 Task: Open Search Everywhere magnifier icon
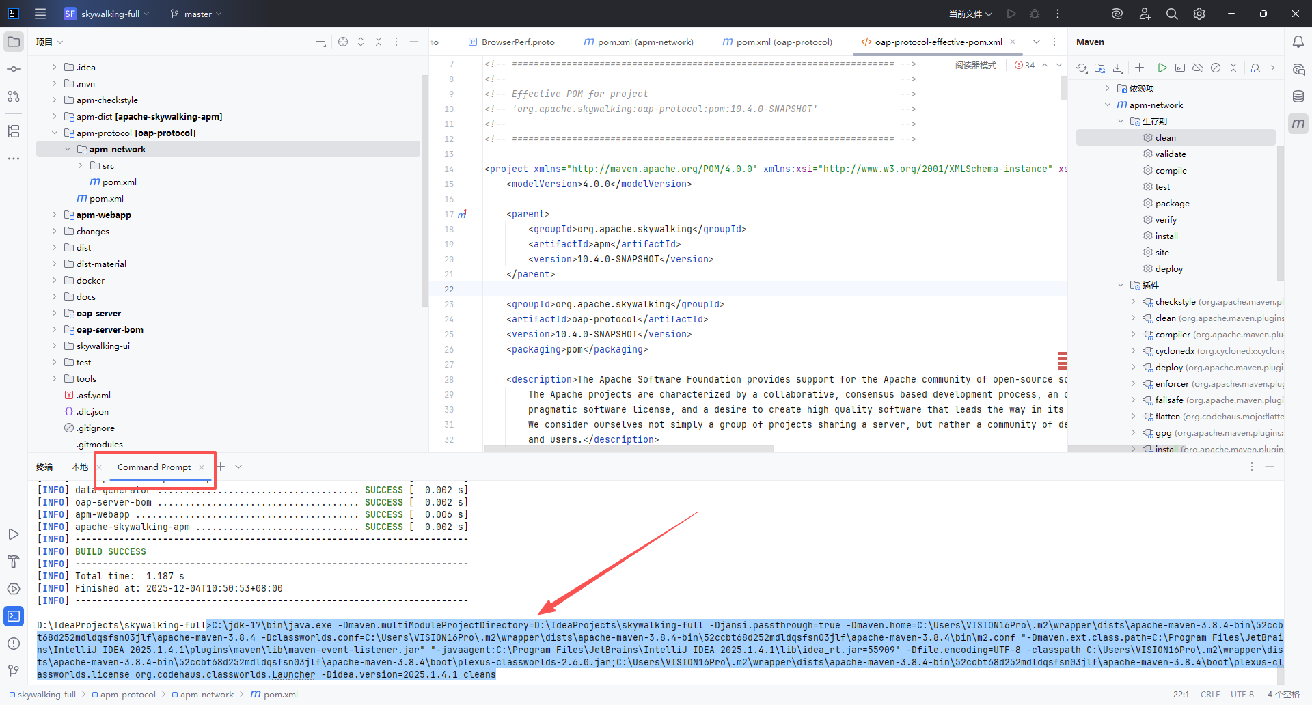[x=1172, y=14]
